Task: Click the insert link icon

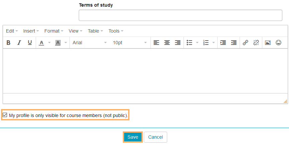Action: click(245, 43)
